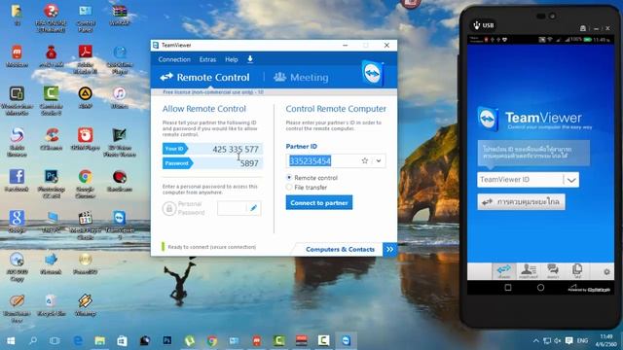Open the Winamp desktop shortcut
623x350 pixels.
coord(85,304)
